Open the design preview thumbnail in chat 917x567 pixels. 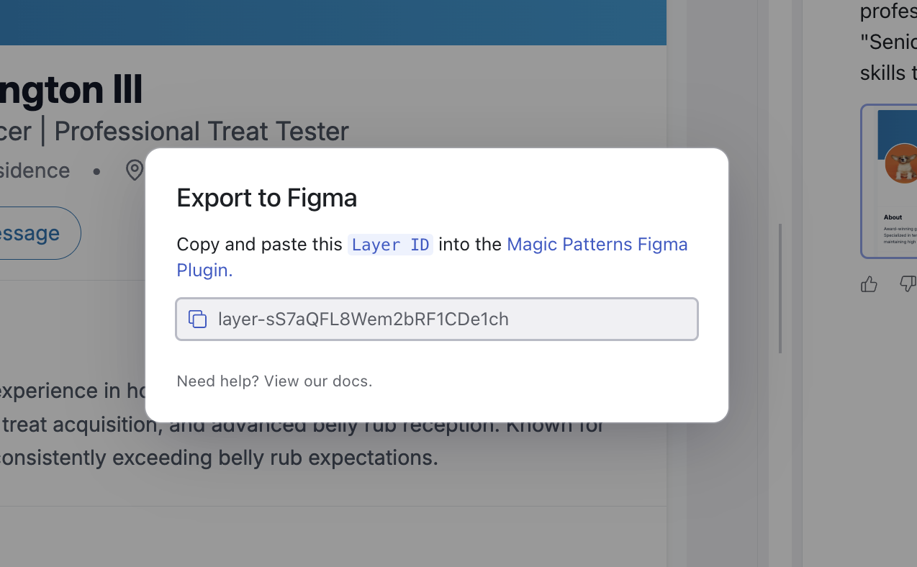click(889, 181)
